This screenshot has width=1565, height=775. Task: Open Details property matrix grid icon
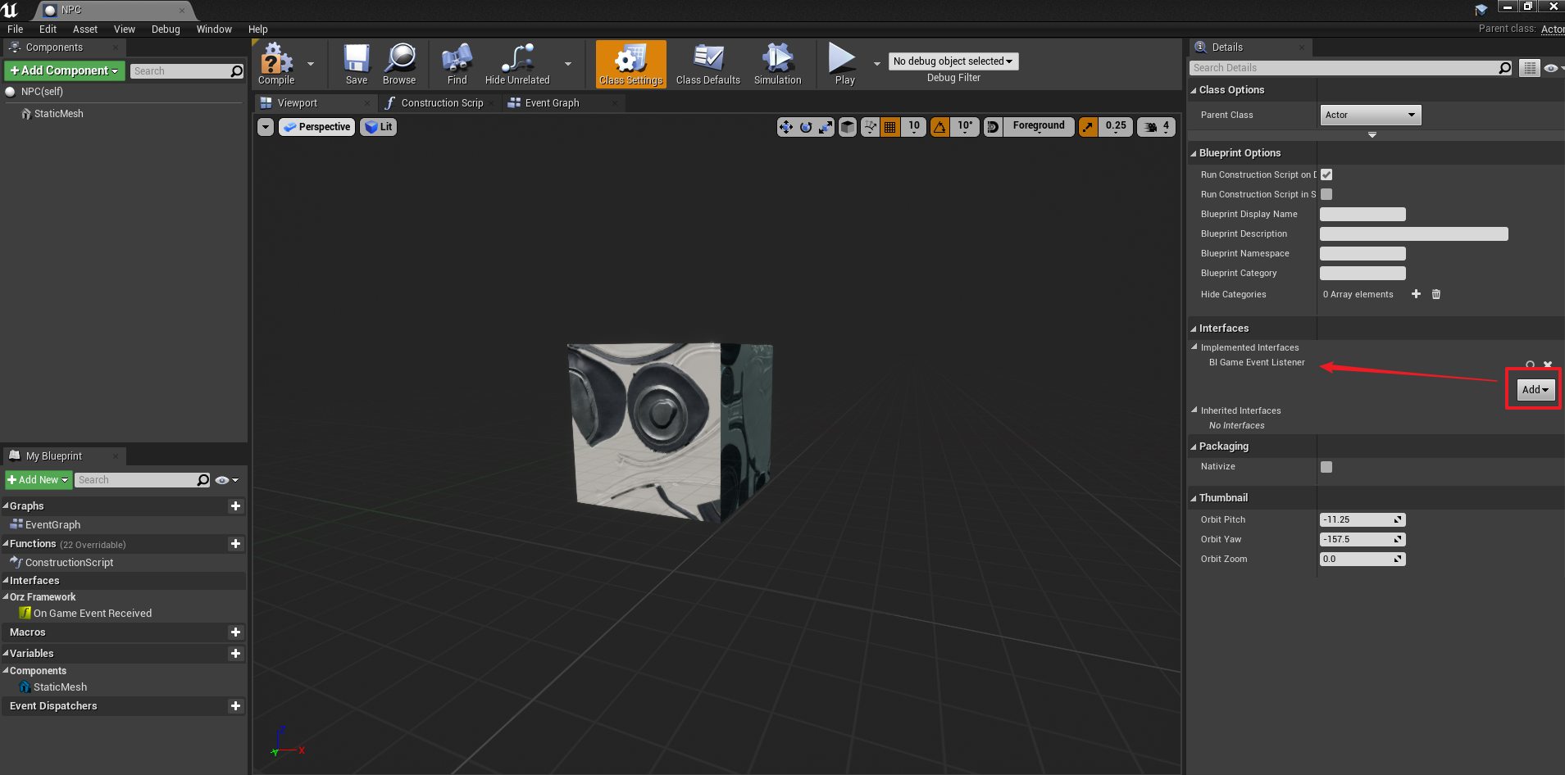click(x=1530, y=68)
